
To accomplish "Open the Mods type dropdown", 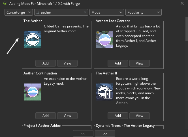I will 106,12.
